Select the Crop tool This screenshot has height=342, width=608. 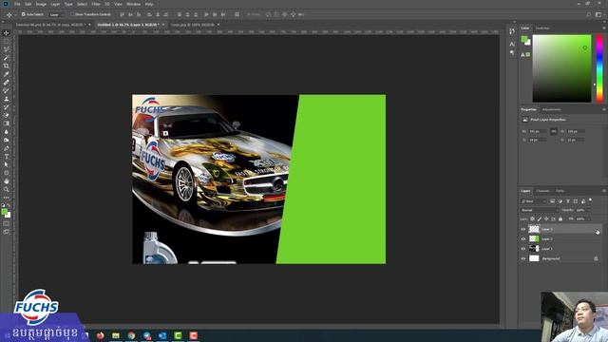[7, 66]
